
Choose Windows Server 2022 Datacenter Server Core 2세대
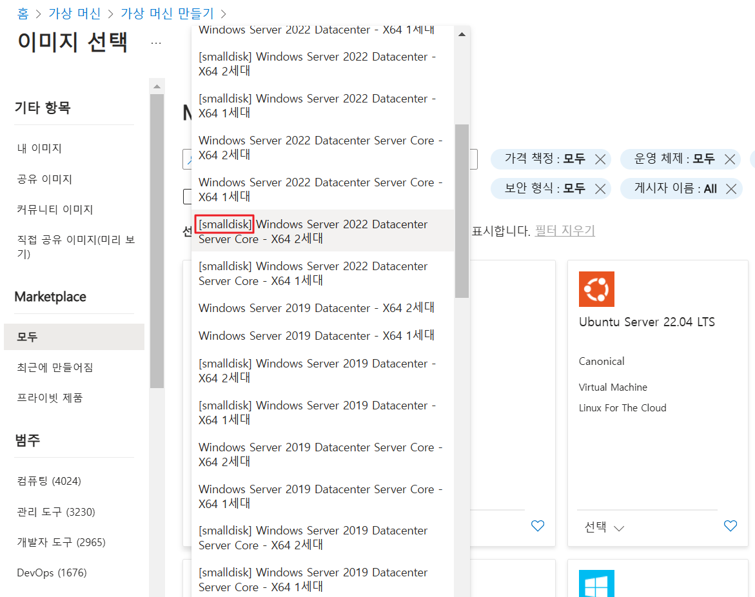click(x=322, y=148)
